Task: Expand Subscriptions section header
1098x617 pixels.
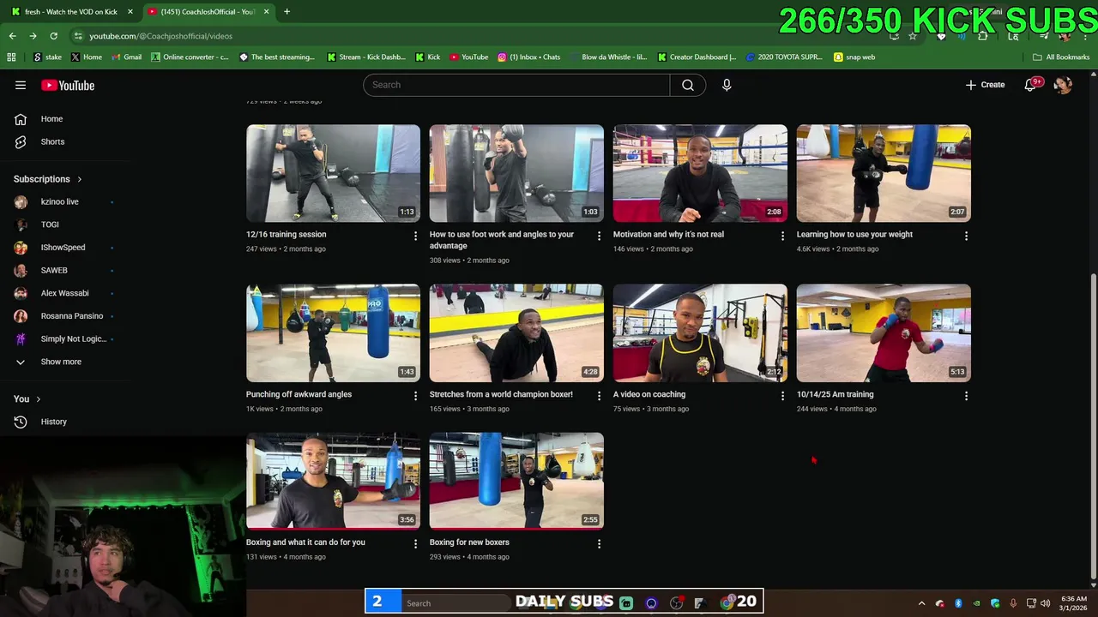Action: (48, 179)
